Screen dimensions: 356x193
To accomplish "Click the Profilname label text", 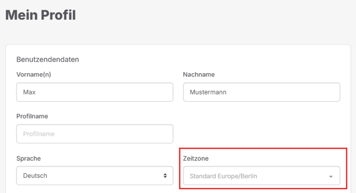I will tap(32, 116).
